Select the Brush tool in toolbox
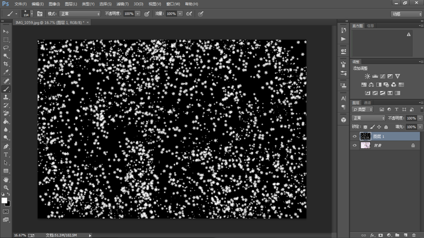The height and width of the screenshot is (238, 424). (6, 89)
